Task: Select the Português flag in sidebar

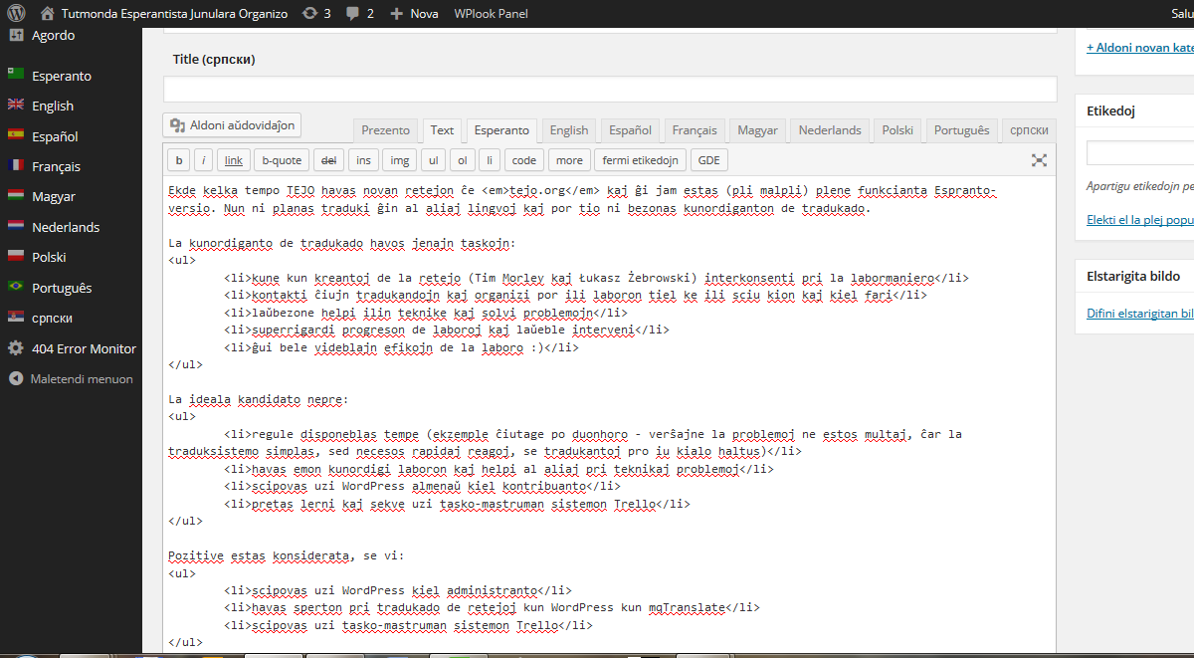Action: tap(16, 288)
